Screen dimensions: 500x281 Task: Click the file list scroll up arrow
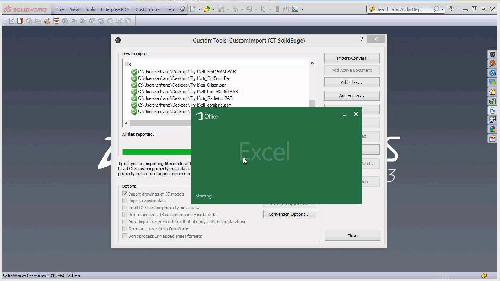312,63
